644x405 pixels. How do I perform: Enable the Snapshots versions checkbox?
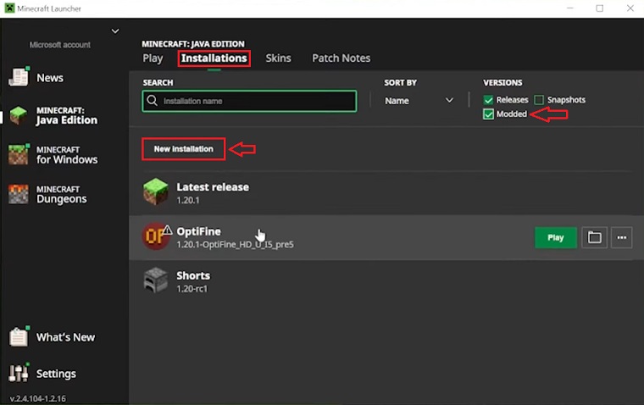click(539, 100)
